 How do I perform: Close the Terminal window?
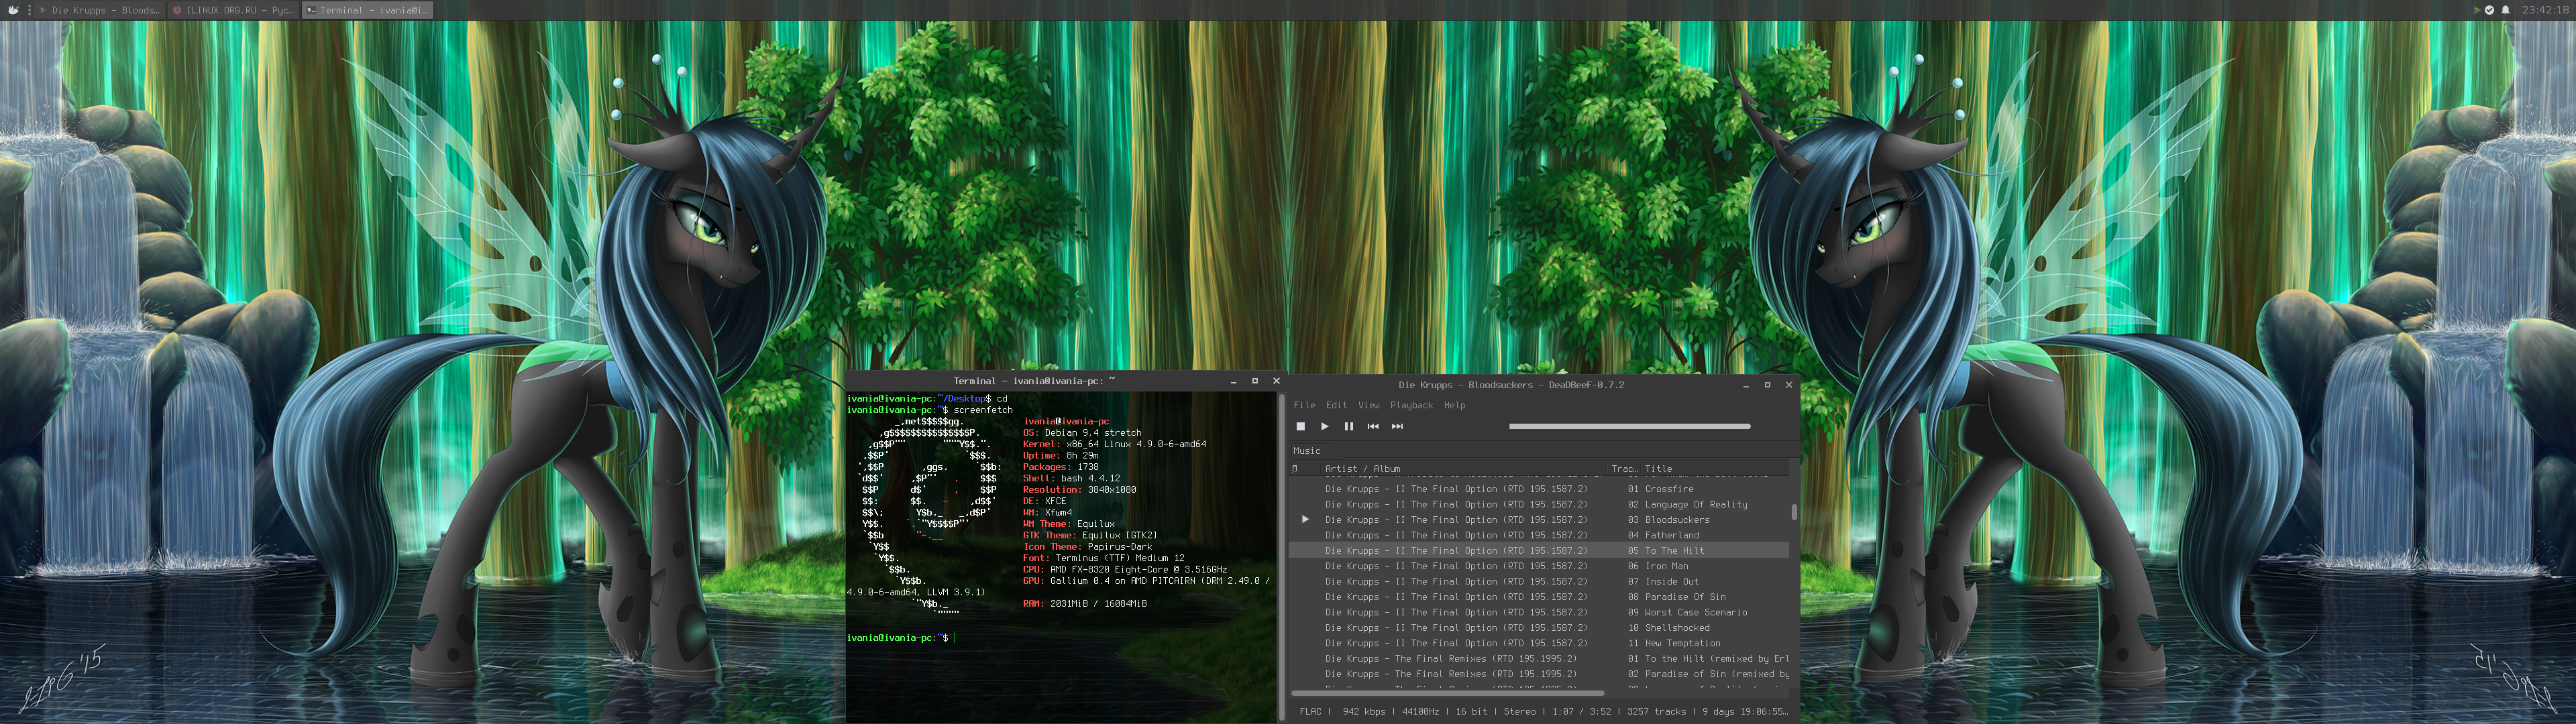pos(1276,381)
